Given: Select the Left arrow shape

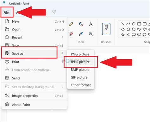Looking at the screenshot, I should pyautogui.click(x=145, y=29).
